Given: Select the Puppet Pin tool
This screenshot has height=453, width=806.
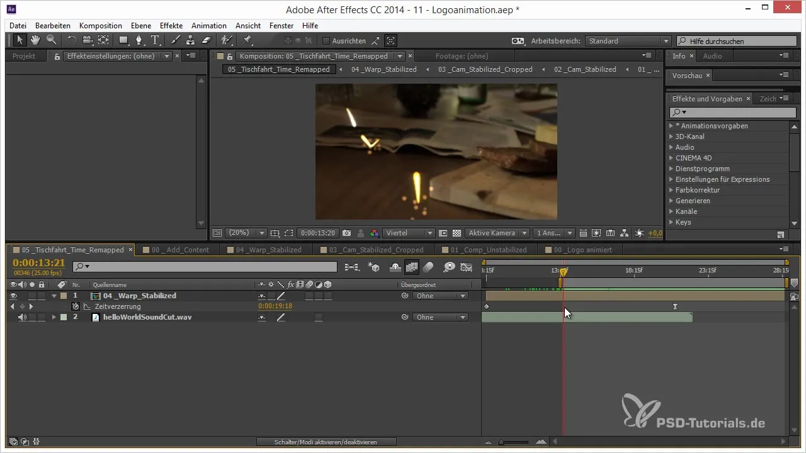Looking at the screenshot, I should tap(247, 40).
